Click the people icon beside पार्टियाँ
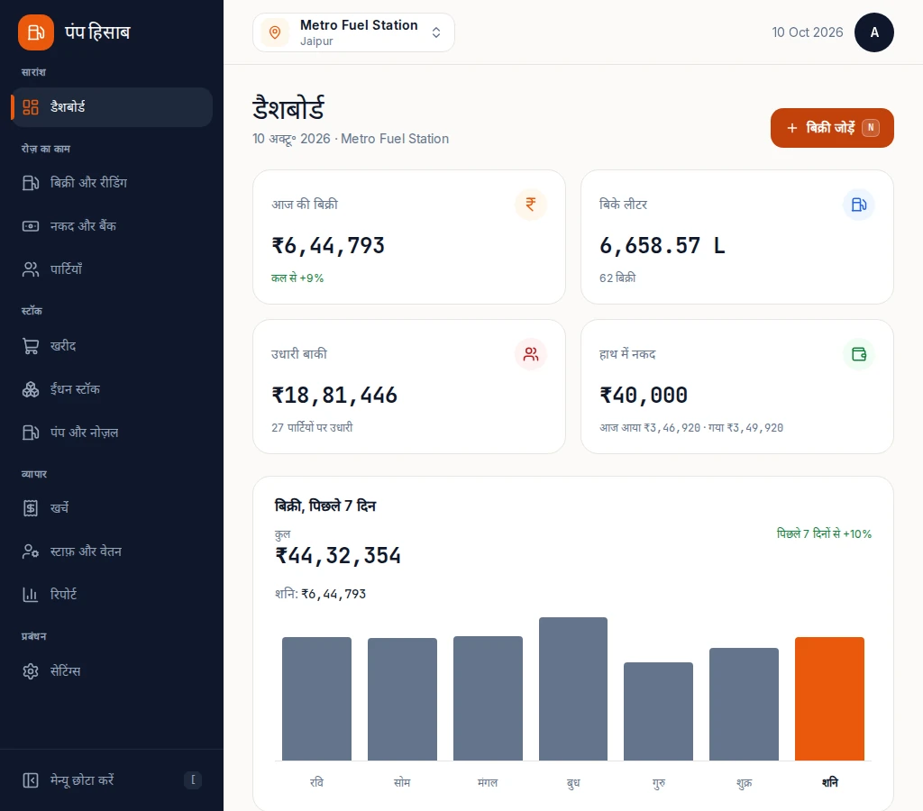Viewport: 923px width, 811px height. tap(31, 269)
